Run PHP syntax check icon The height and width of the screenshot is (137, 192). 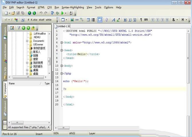tap(52, 13)
